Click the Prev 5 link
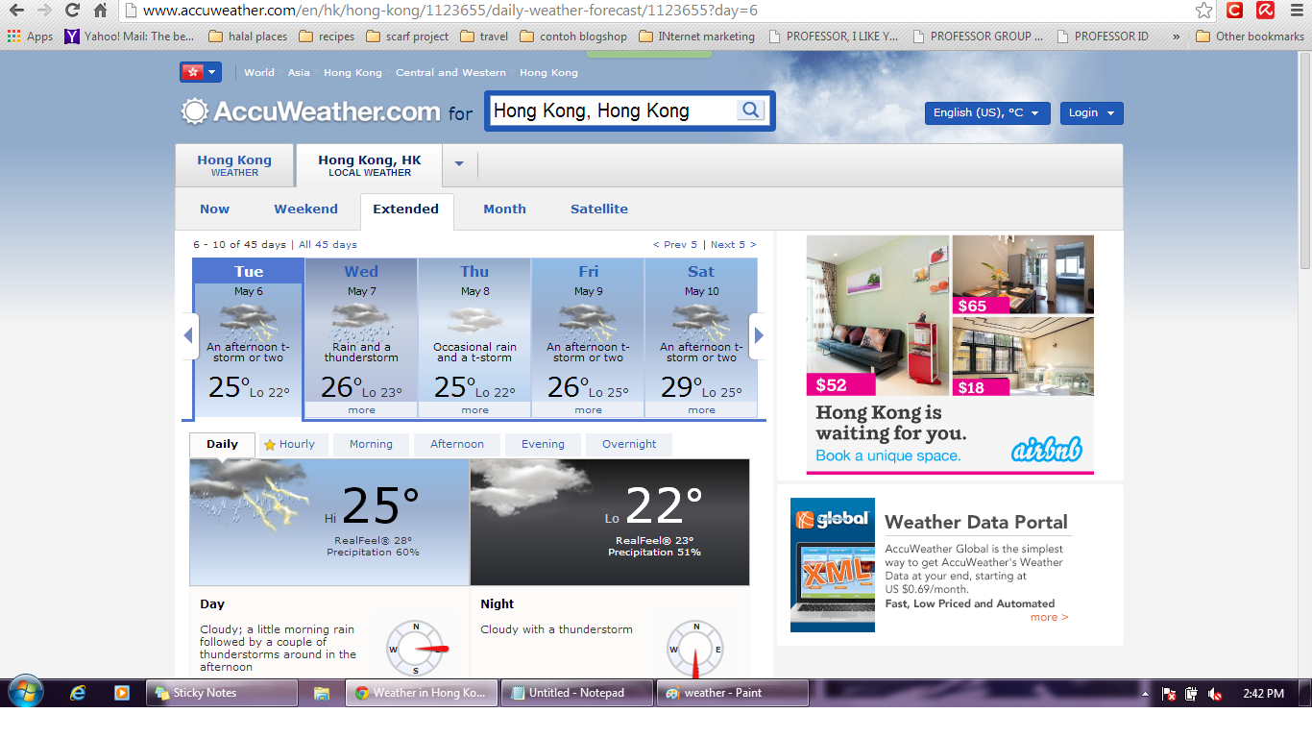 [676, 245]
